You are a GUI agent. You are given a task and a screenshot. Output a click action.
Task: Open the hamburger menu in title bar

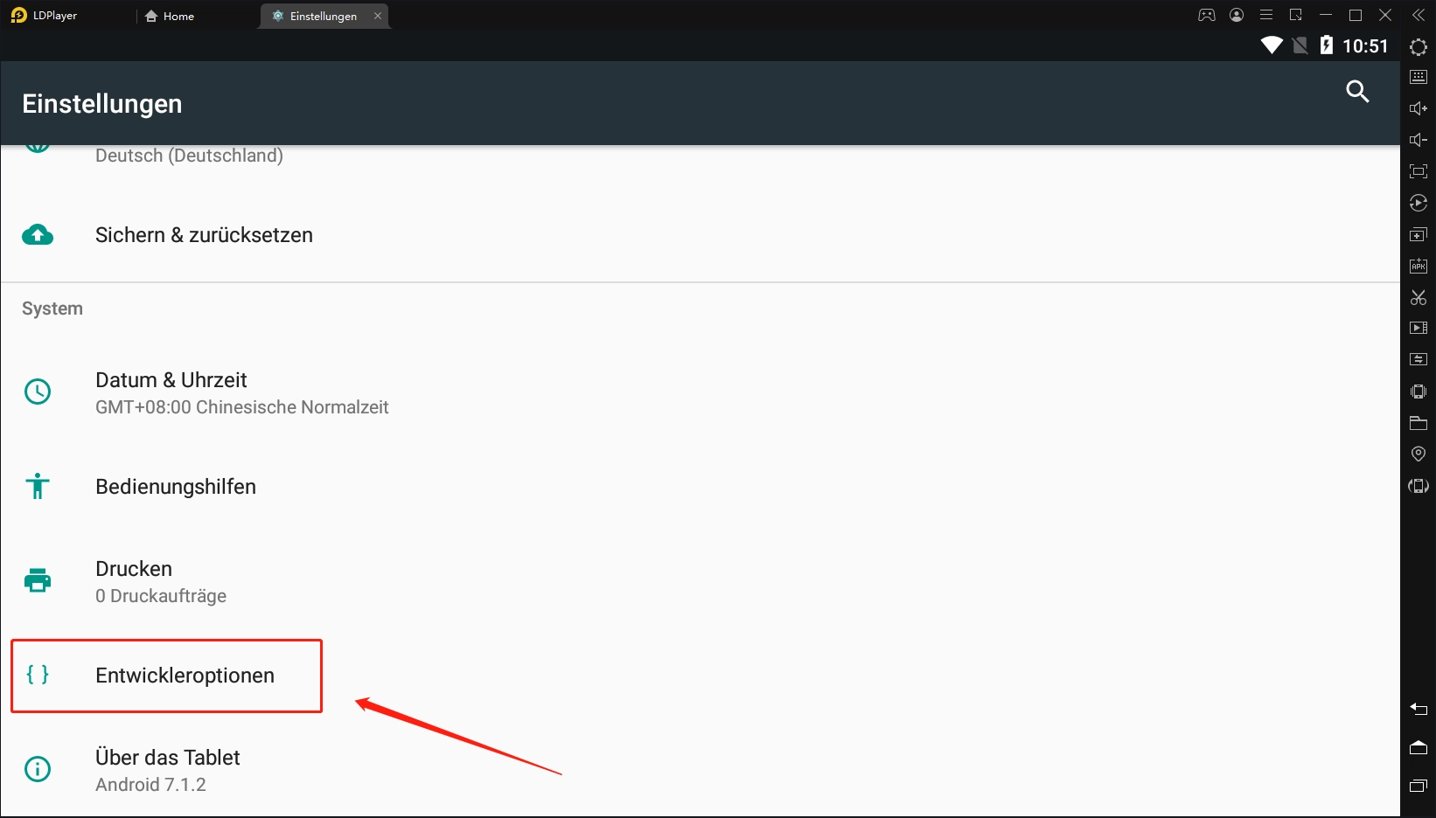click(1266, 15)
